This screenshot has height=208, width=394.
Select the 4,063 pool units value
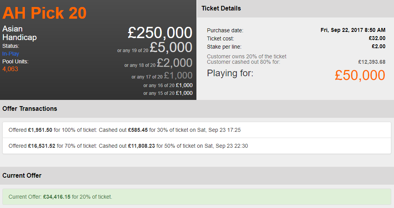coord(10,69)
